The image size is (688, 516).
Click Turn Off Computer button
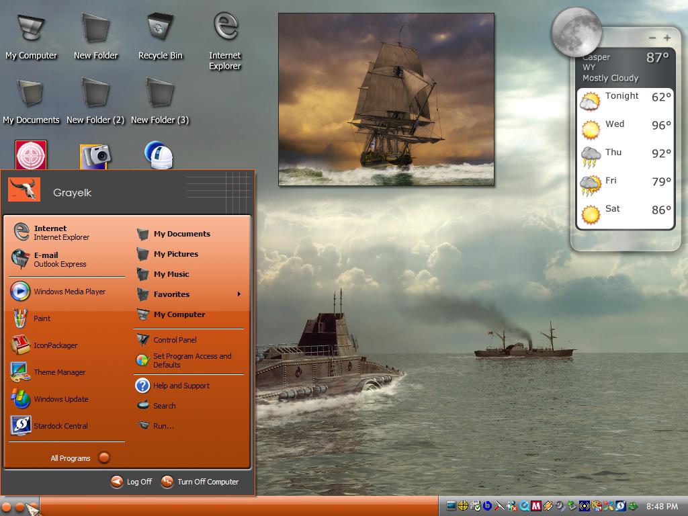pyautogui.click(x=200, y=482)
